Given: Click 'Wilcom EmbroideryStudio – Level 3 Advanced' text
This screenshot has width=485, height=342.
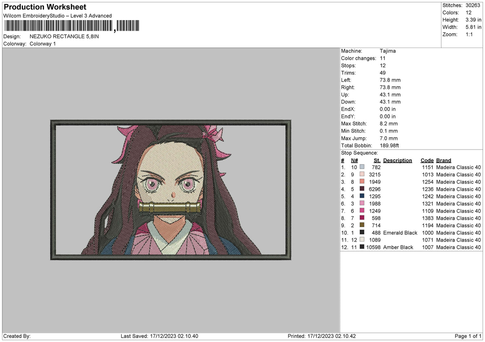Looking at the screenshot, I should tap(57, 16).
